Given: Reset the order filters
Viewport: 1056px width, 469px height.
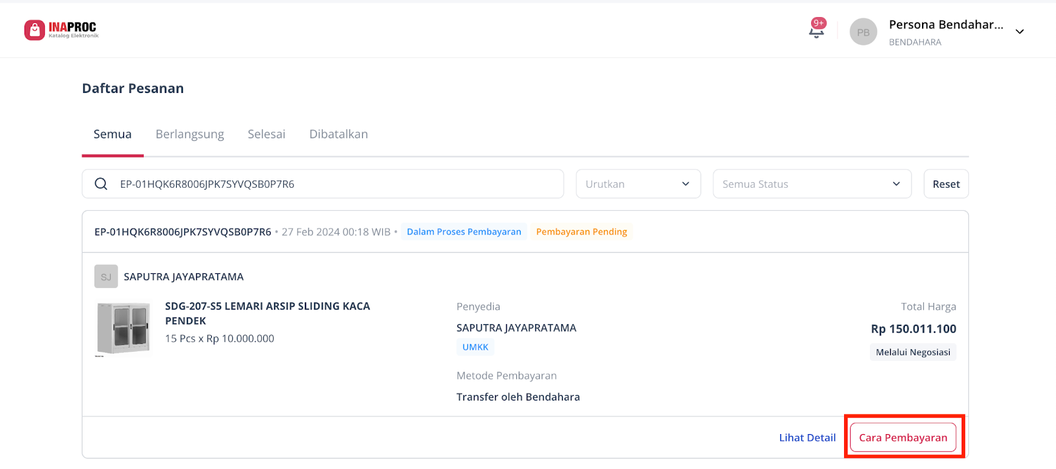Looking at the screenshot, I should click(946, 184).
